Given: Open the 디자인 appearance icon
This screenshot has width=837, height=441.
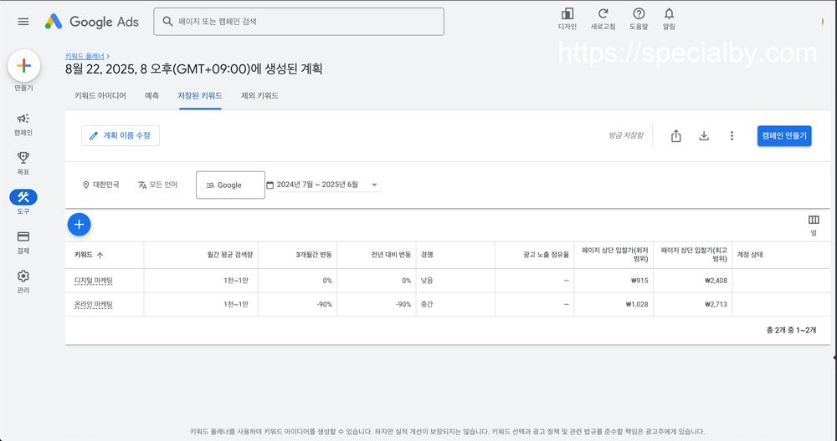Looking at the screenshot, I should point(567,18).
